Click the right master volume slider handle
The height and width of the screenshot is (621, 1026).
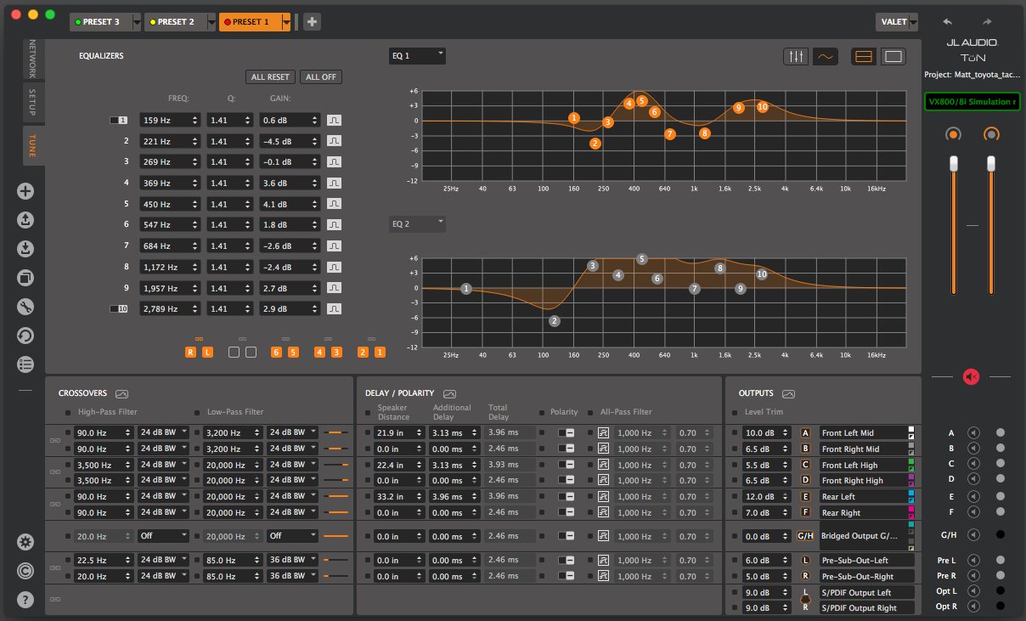991,164
